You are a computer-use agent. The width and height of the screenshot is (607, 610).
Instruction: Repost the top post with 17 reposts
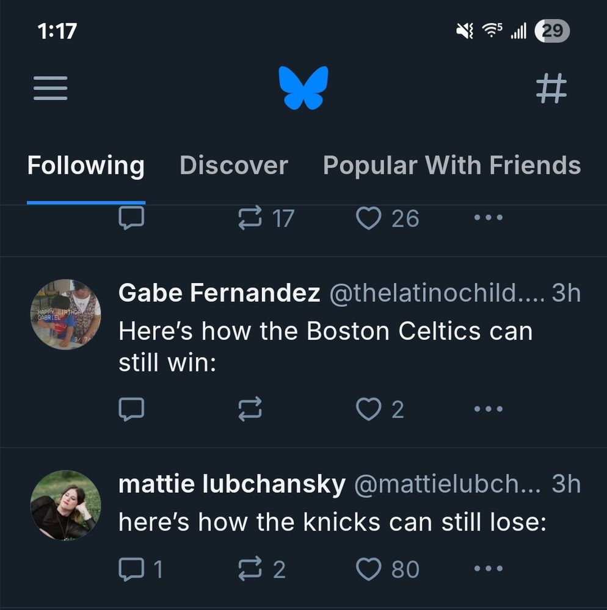[x=250, y=218]
